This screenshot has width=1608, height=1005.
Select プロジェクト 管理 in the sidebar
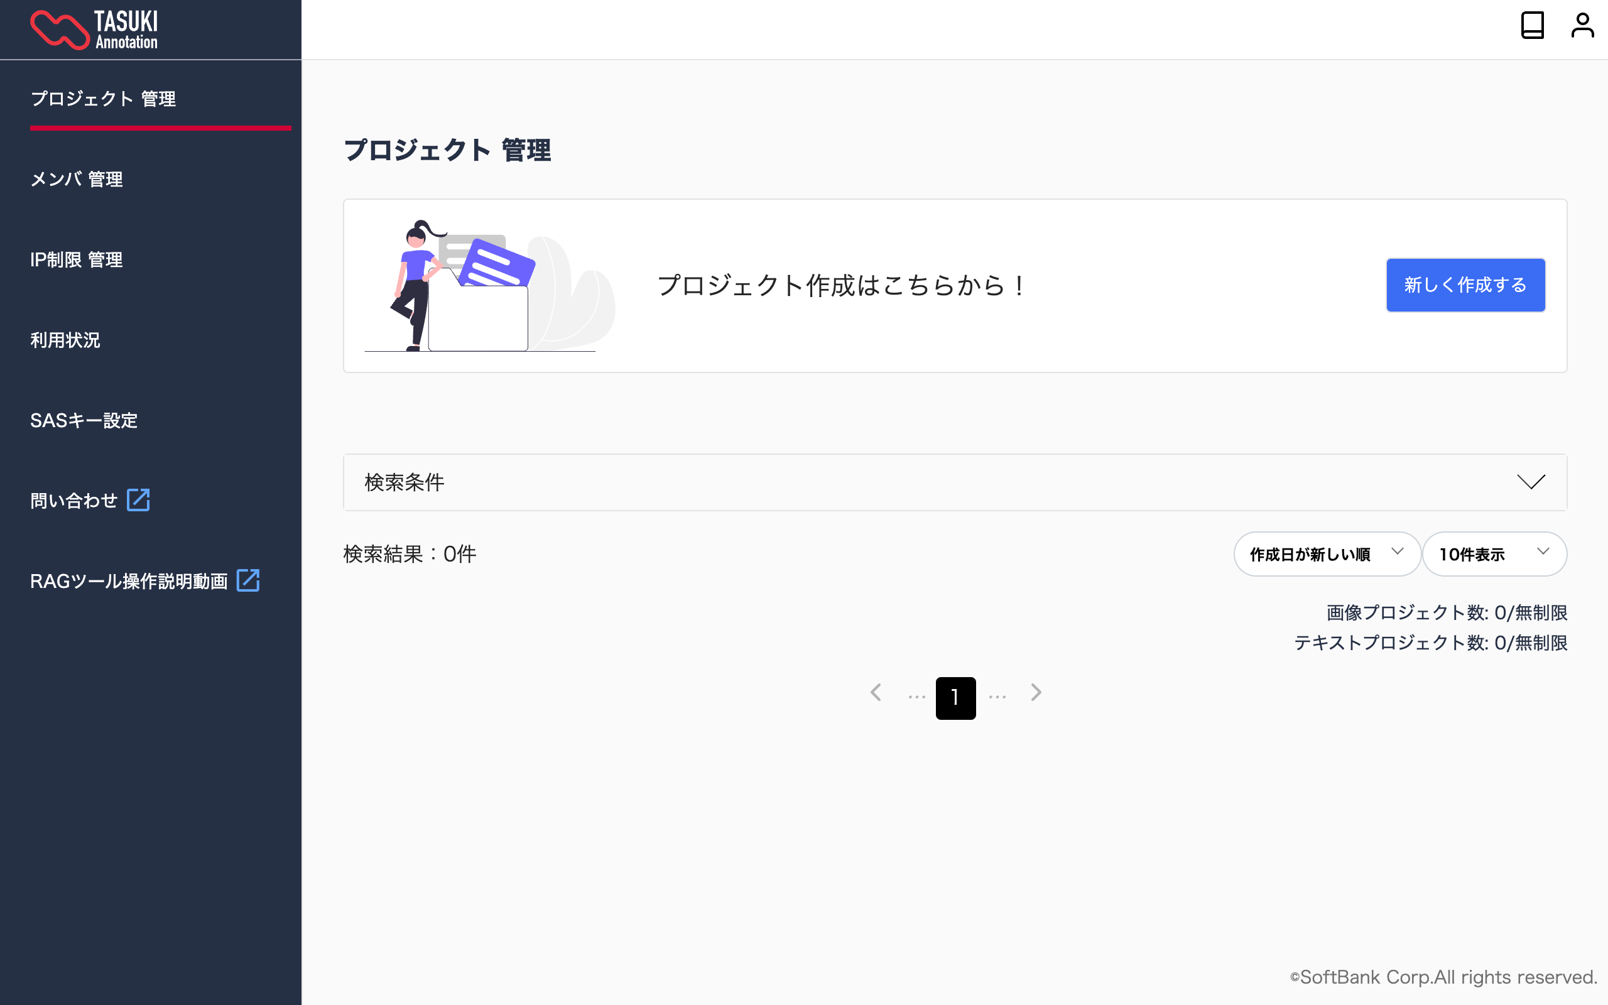104,99
